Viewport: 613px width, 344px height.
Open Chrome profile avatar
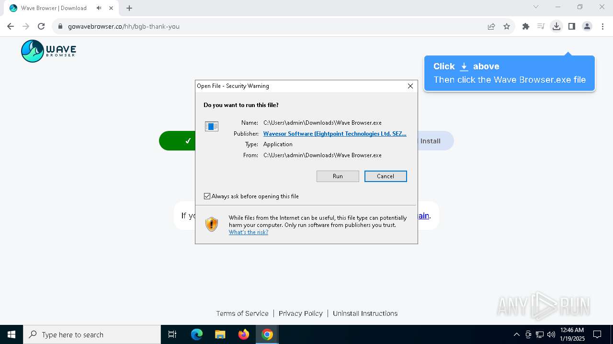point(587,26)
